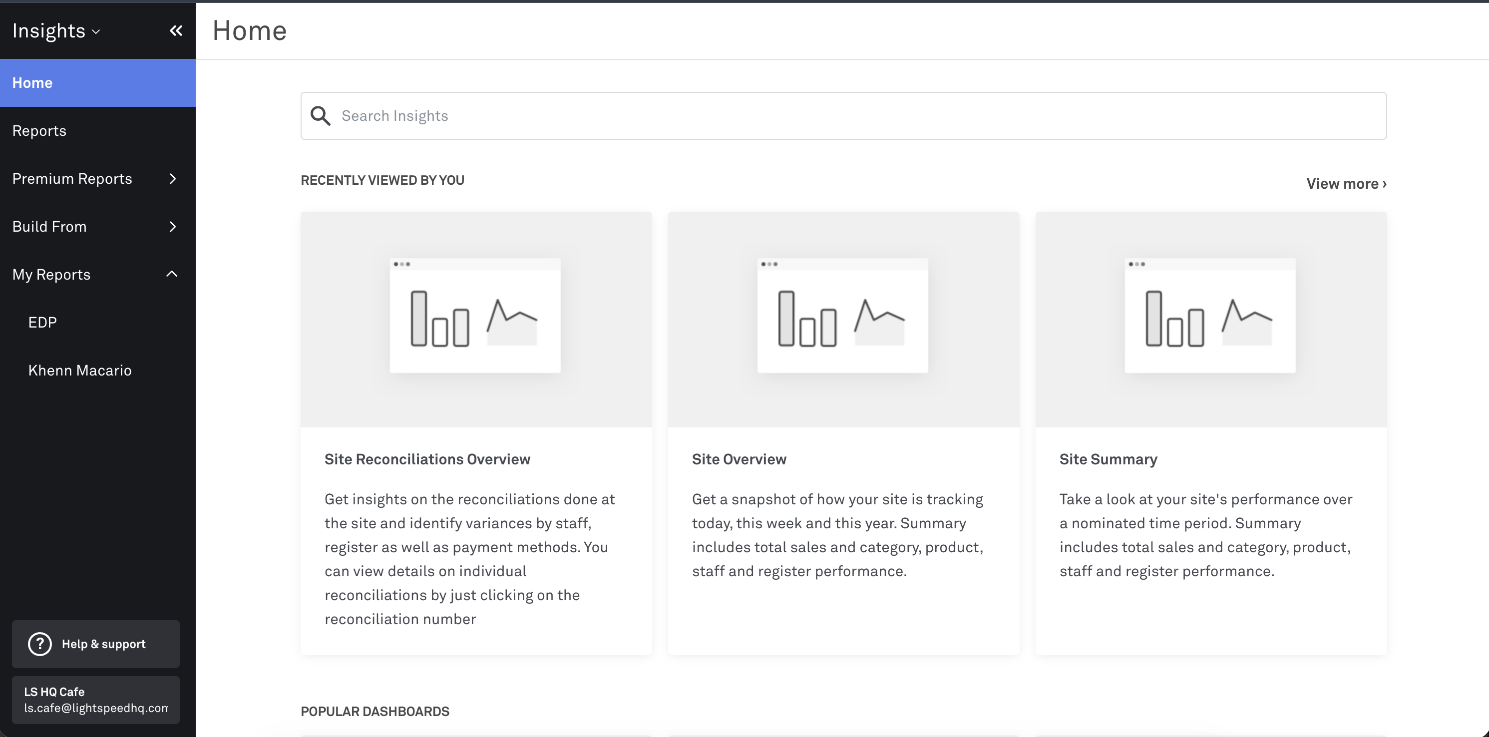The image size is (1489, 737).
Task: Collapse the sidebar with double-chevron icon
Action: [176, 30]
